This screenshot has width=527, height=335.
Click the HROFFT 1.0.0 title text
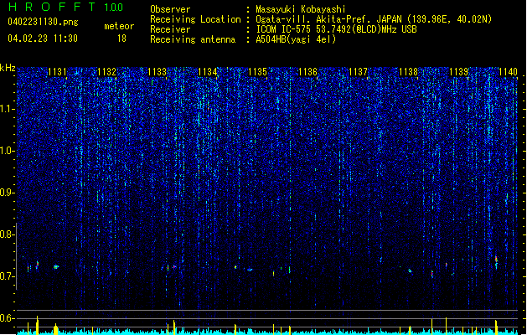pos(66,7)
